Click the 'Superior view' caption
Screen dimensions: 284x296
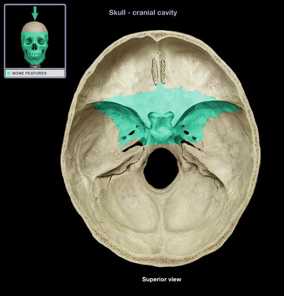pyautogui.click(x=161, y=279)
